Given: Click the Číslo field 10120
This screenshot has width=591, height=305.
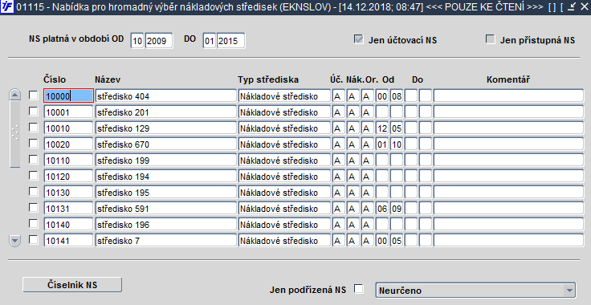Looking at the screenshot, I should pyautogui.click(x=68, y=177).
